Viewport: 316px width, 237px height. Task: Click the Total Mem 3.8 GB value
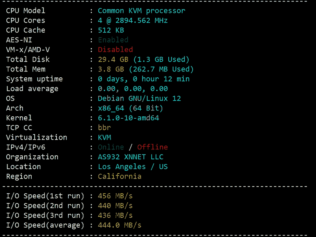(x=111, y=69)
